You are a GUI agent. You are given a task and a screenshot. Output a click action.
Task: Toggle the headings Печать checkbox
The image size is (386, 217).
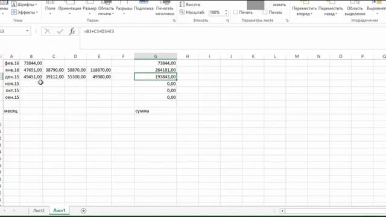point(265,12)
